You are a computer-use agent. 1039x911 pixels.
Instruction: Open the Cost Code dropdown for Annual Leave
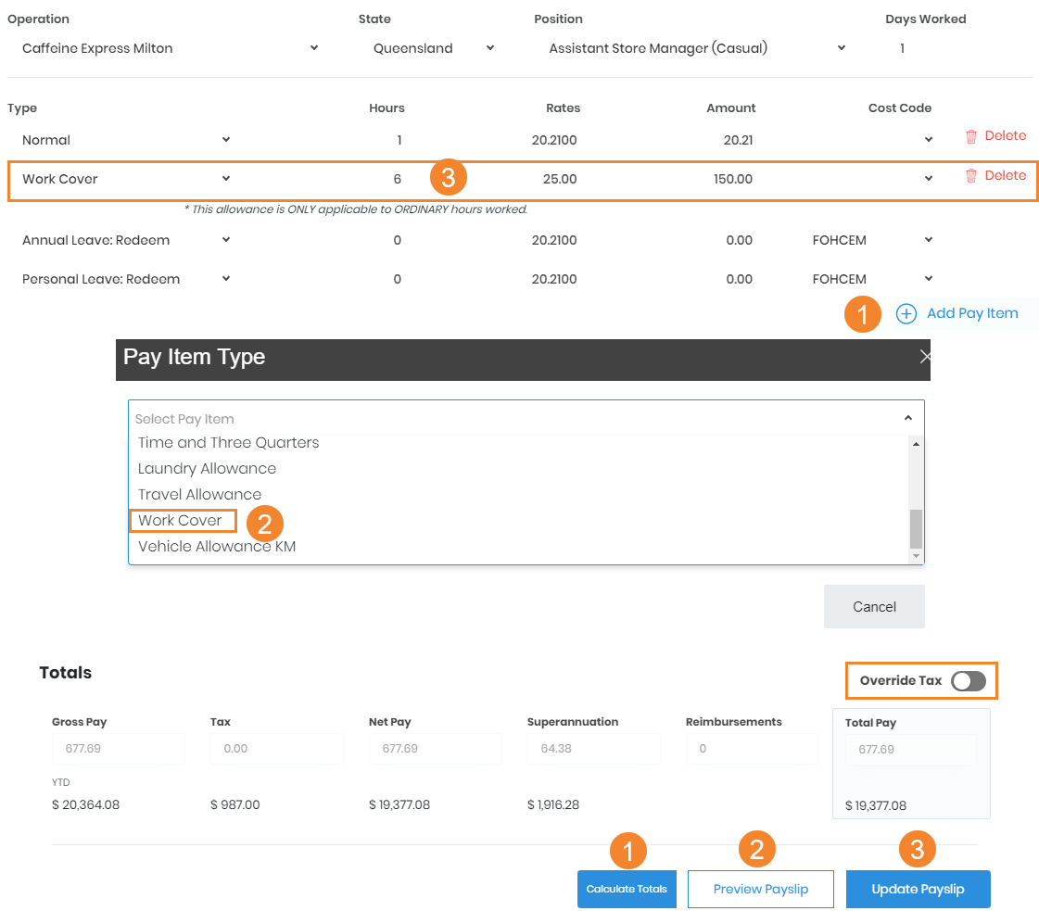tap(928, 241)
